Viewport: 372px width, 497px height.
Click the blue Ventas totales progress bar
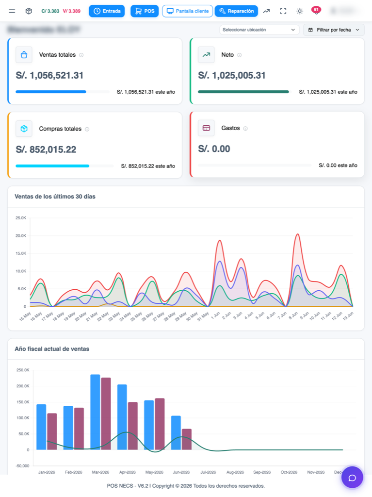click(51, 92)
